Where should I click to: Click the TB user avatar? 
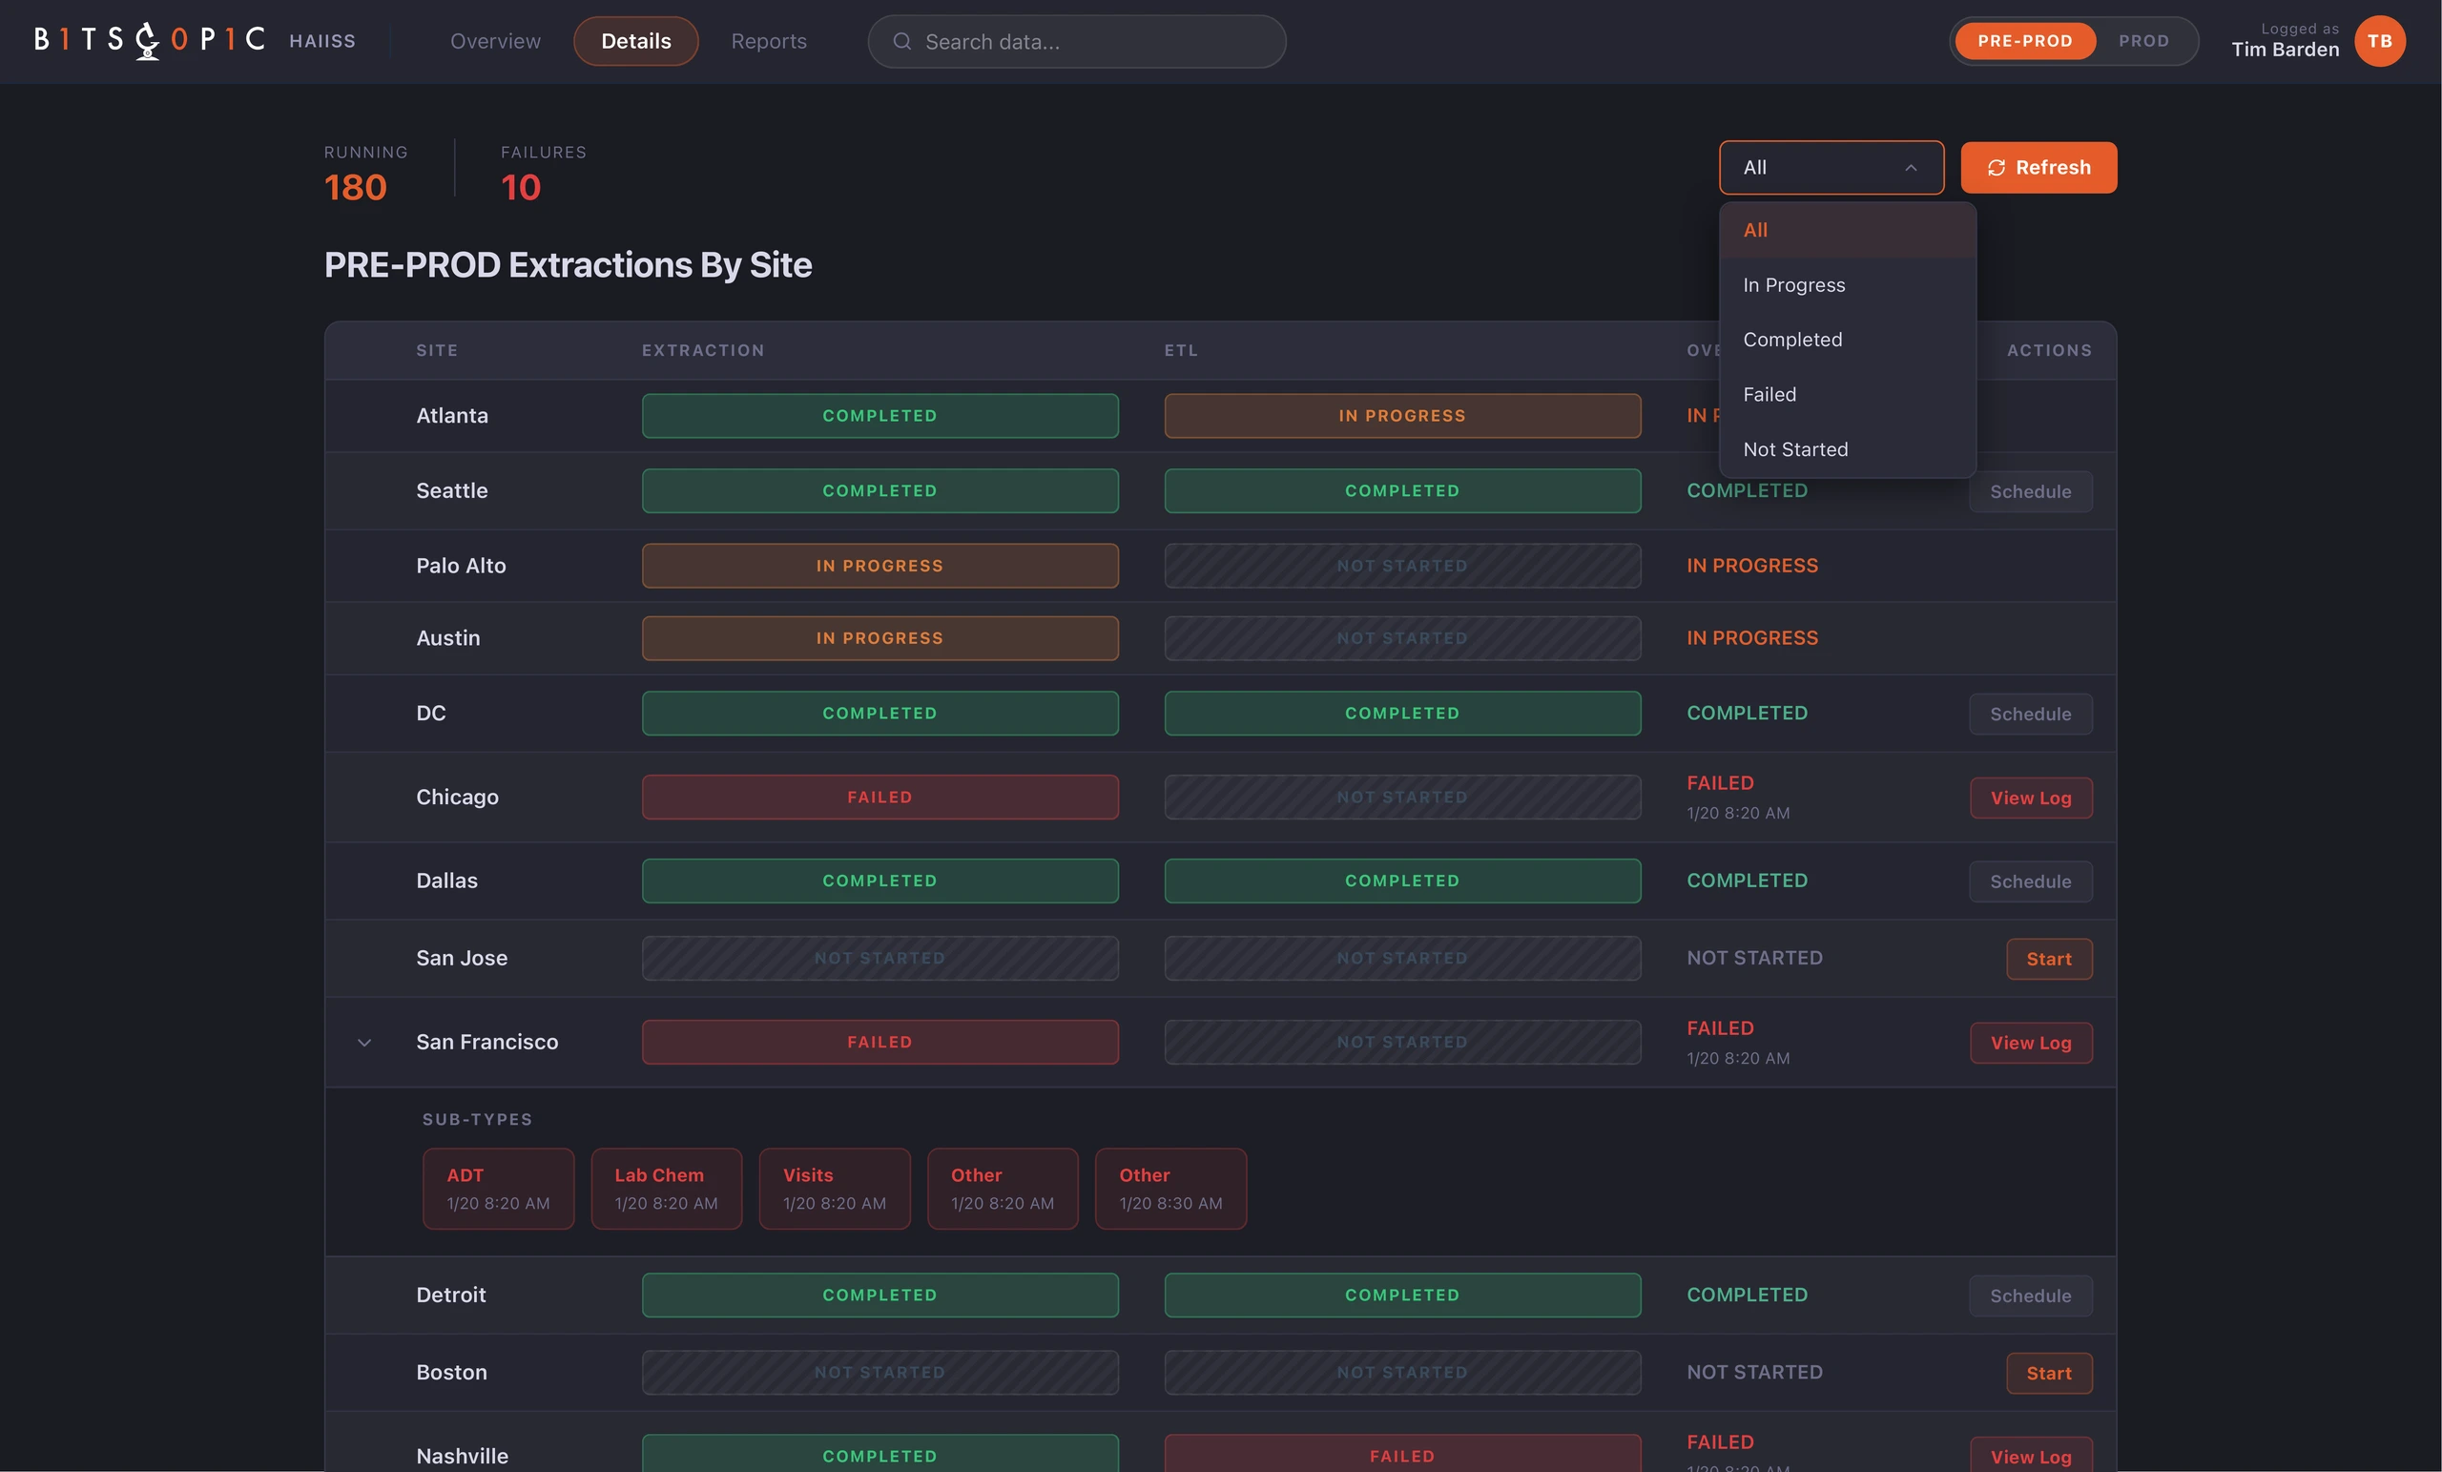click(x=2380, y=41)
